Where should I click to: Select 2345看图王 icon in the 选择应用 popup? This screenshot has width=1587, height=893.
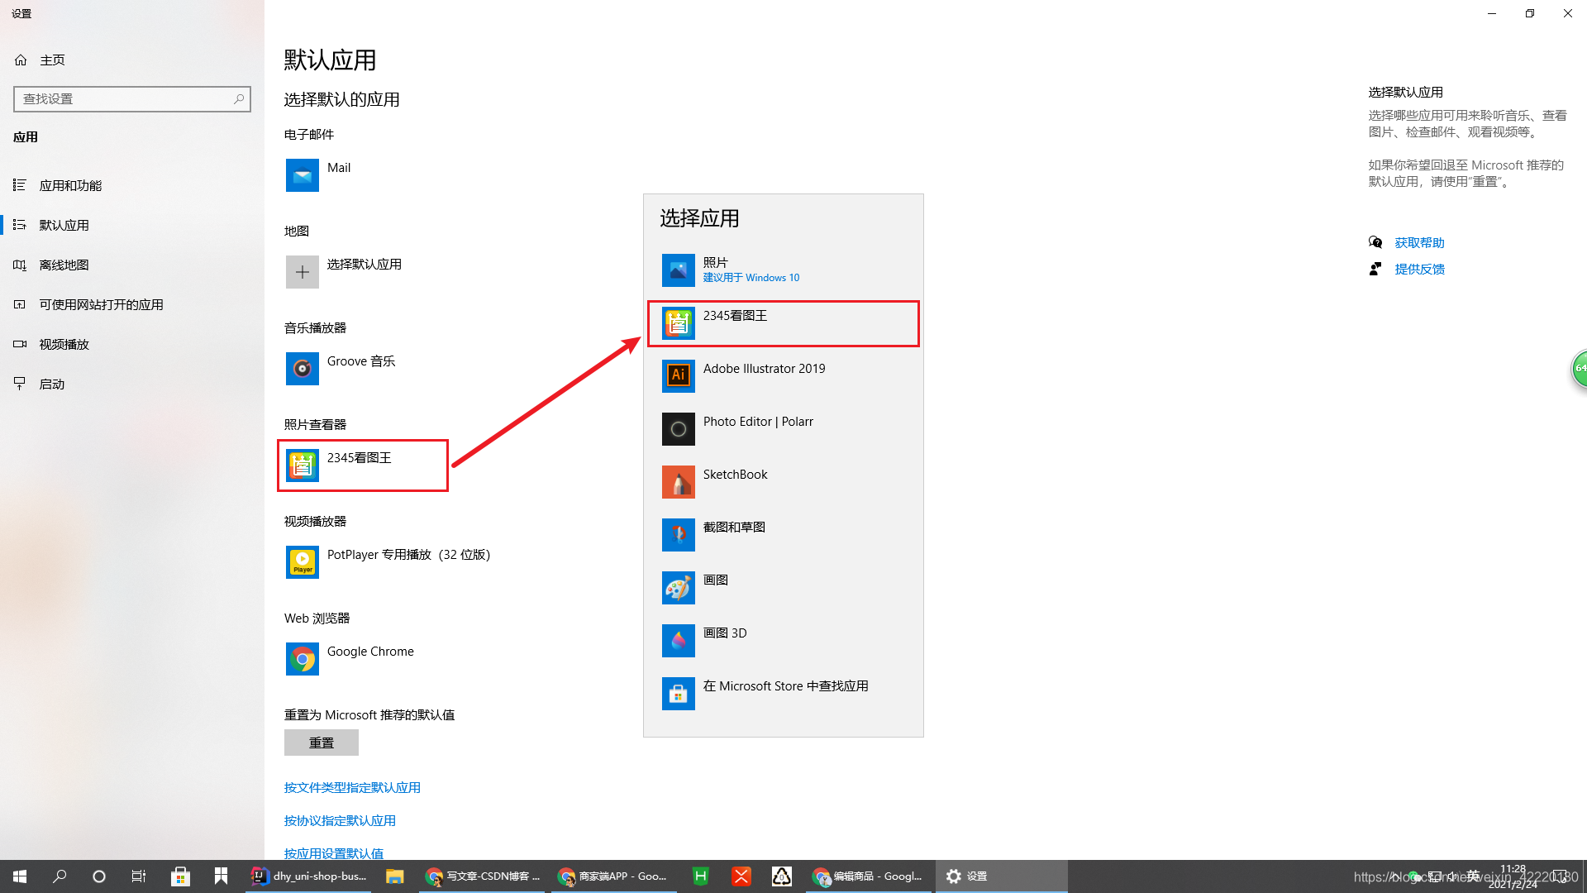coord(679,323)
